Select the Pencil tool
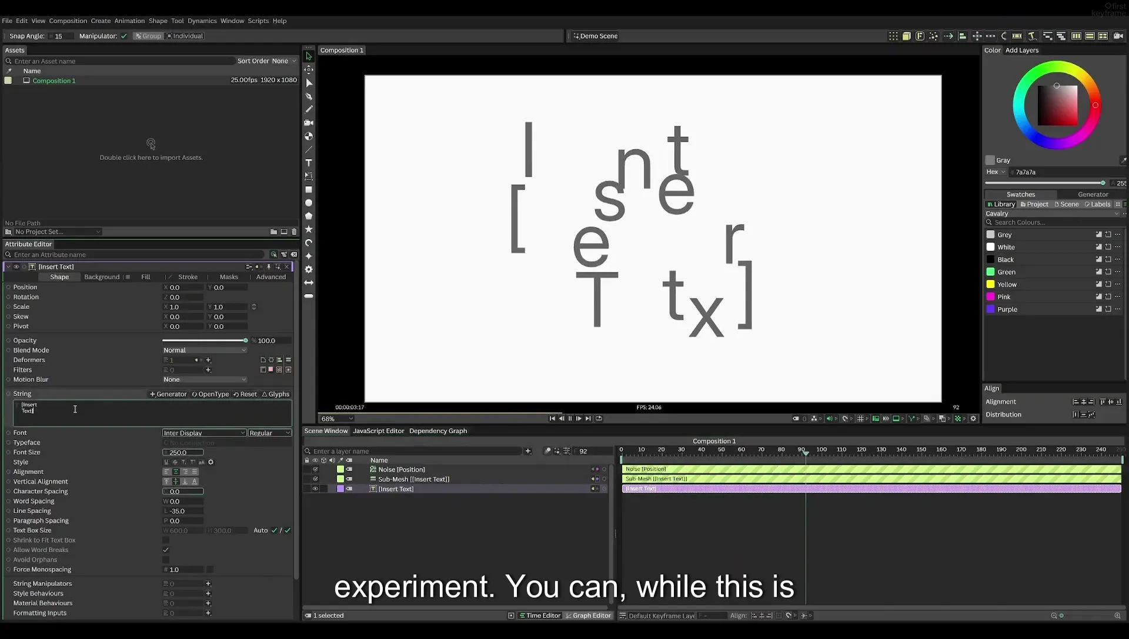Screen dimensions: 1129x639 click(x=309, y=109)
